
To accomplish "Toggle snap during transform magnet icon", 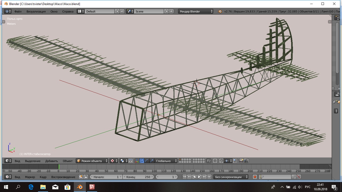I will pyautogui.click(x=221, y=161).
